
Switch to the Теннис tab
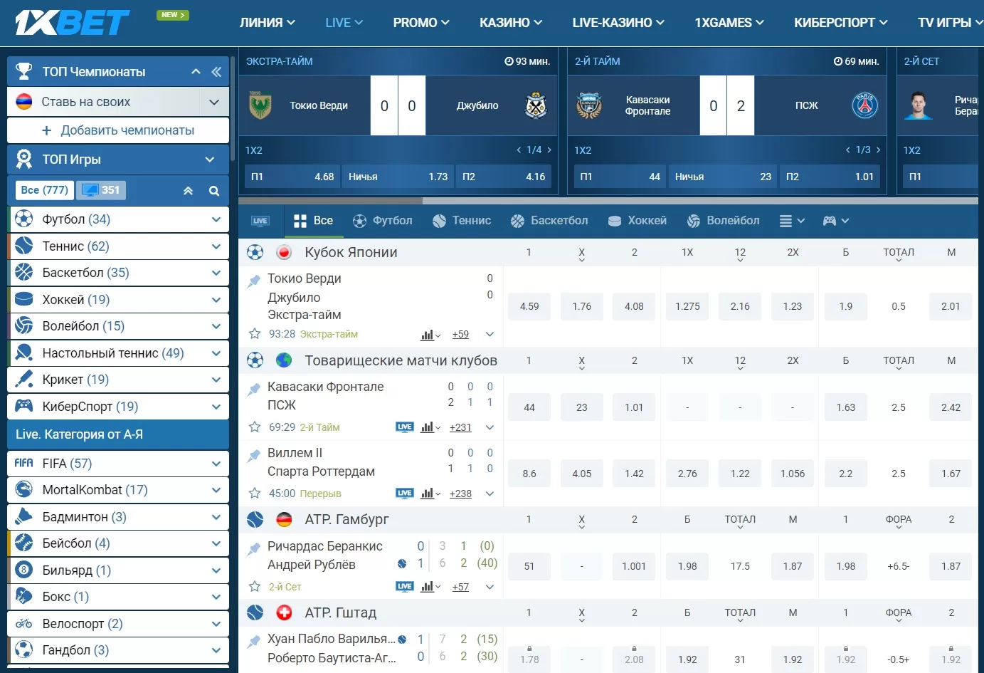(462, 221)
